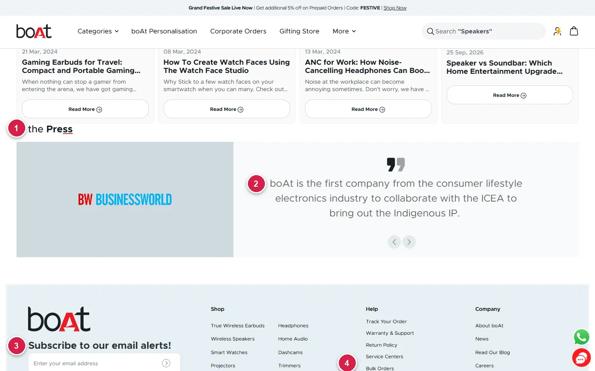Image resolution: width=595 pixels, height=371 pixels.
Task: Click the boAt logo in header
Action: click(34, 31)
